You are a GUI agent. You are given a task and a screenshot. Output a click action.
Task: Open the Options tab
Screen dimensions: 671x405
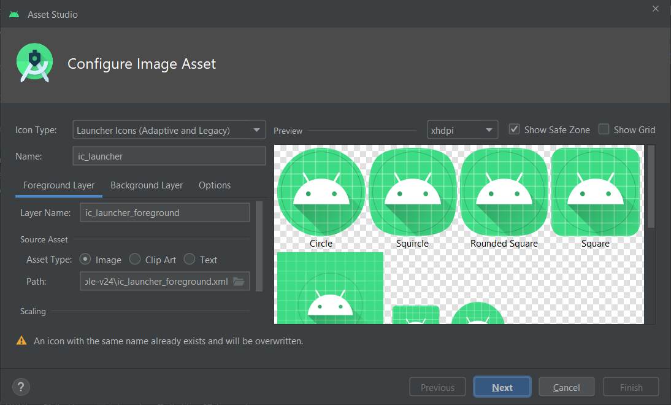coord(215,185)
